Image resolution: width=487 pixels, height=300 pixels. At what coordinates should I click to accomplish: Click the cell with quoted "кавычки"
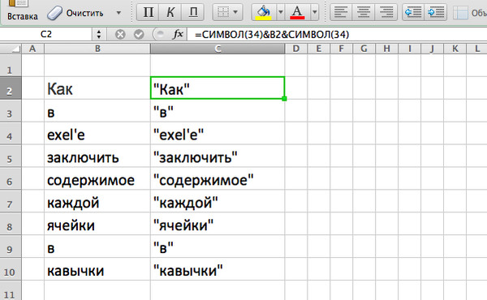click(218, 269)
